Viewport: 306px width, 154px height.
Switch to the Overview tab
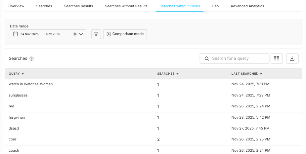[16, 6]
